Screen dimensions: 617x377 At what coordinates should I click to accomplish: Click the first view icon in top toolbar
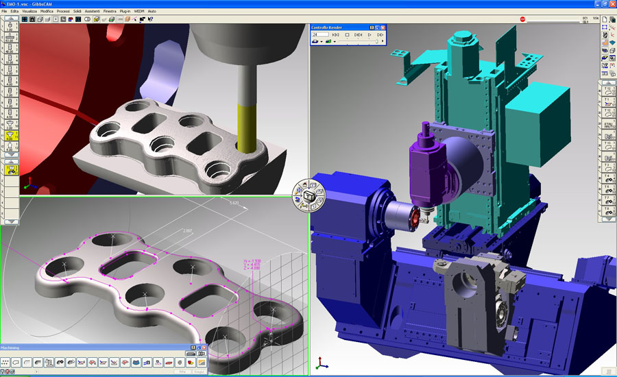click(24, 20)
